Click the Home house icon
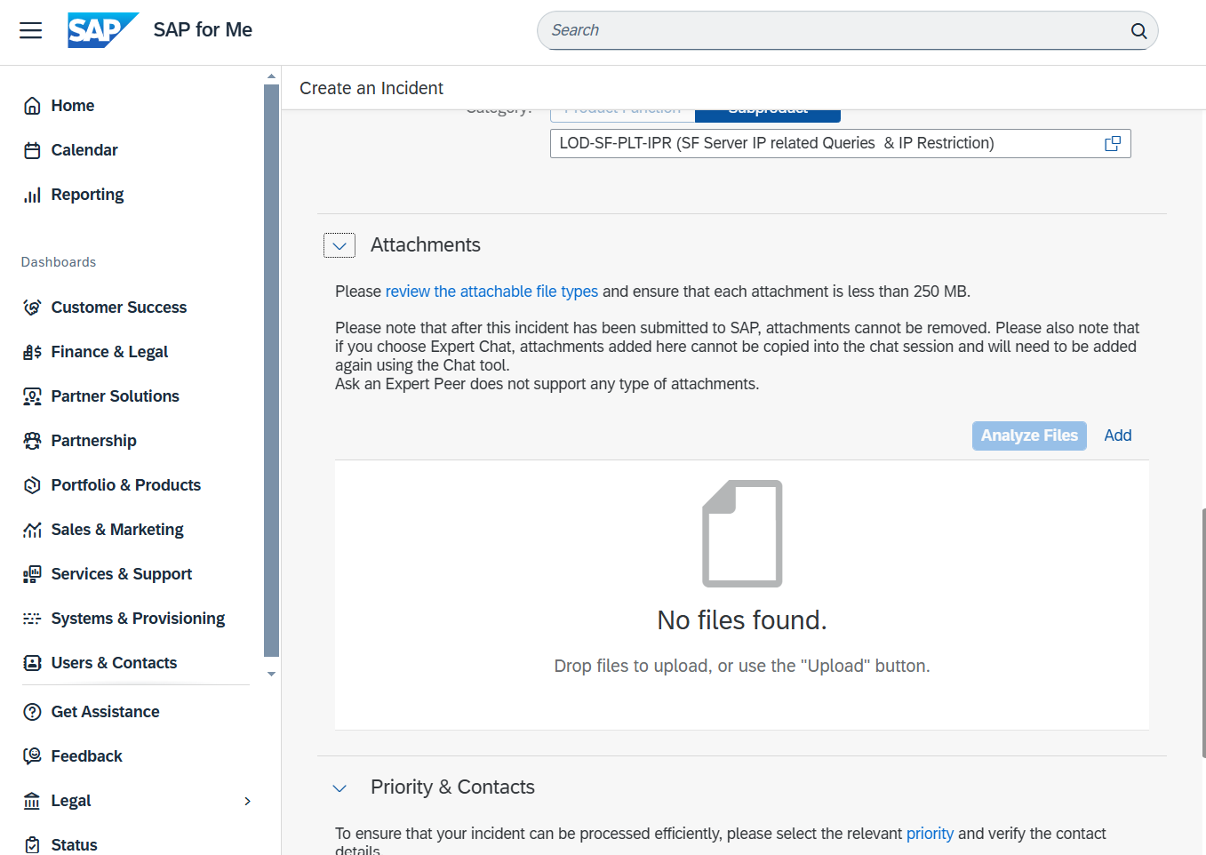Image resolution: width=1206 pixels, height=855 pixels. (x=32, y=106)
